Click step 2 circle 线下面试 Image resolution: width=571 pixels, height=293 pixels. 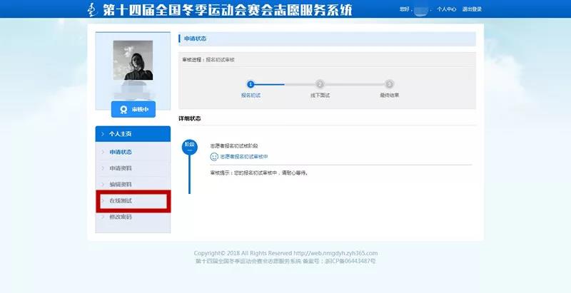click(320, 84)
